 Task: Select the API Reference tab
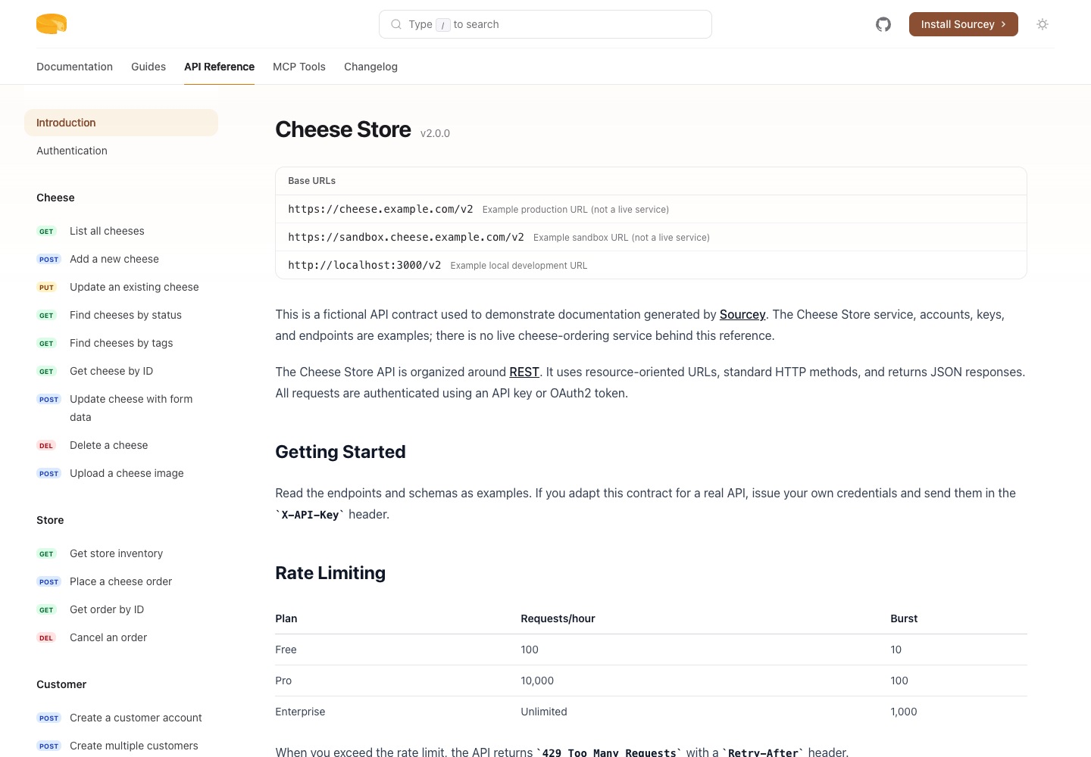pos(219,67)
